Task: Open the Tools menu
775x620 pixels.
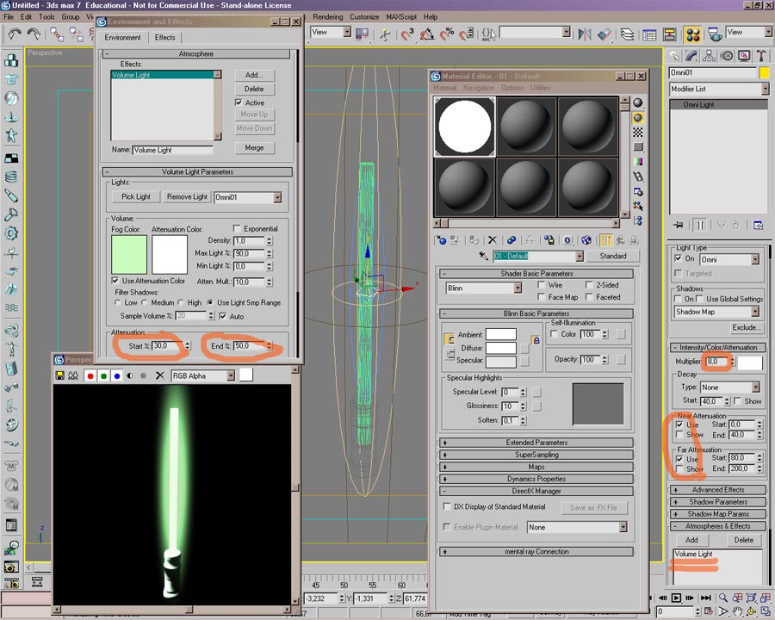Action: [x=47, y=17]
